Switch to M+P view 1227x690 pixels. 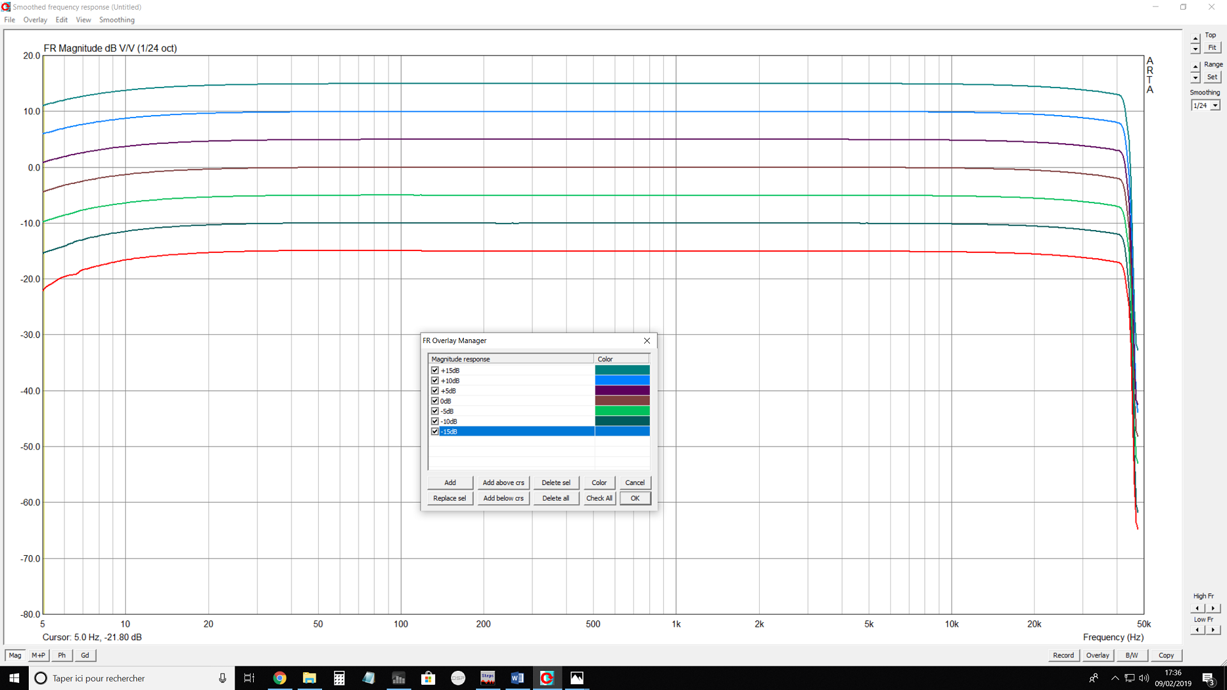click(x=38, y=655)
